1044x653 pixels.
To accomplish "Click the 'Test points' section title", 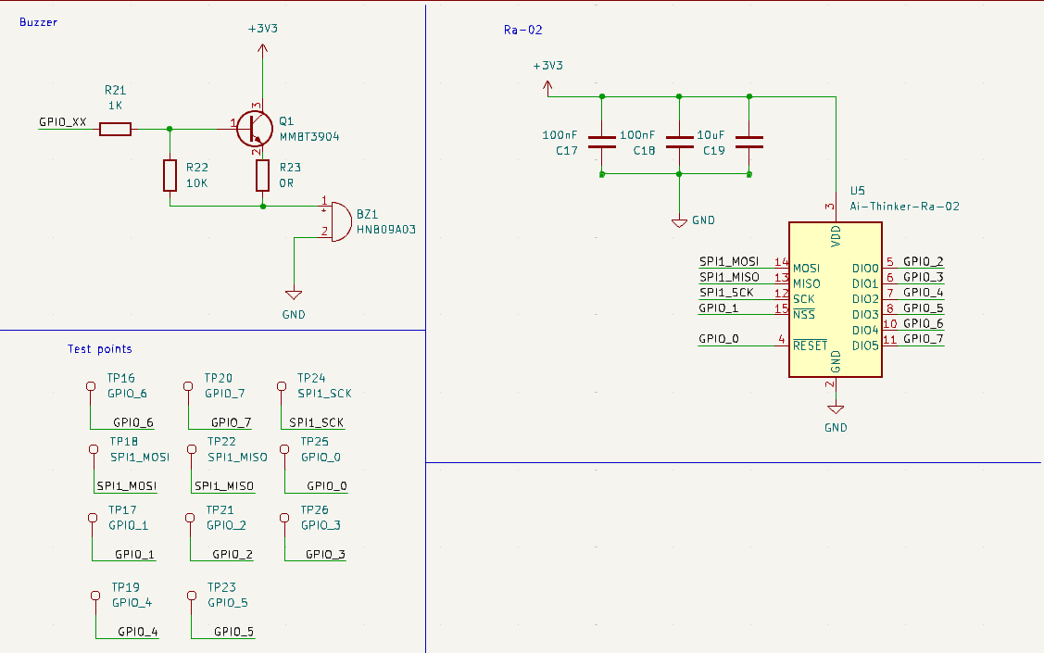I will (x=100, y=349).
